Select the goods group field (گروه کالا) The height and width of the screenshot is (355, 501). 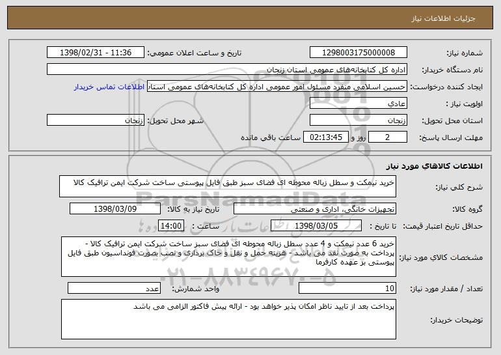pos(319,209)
